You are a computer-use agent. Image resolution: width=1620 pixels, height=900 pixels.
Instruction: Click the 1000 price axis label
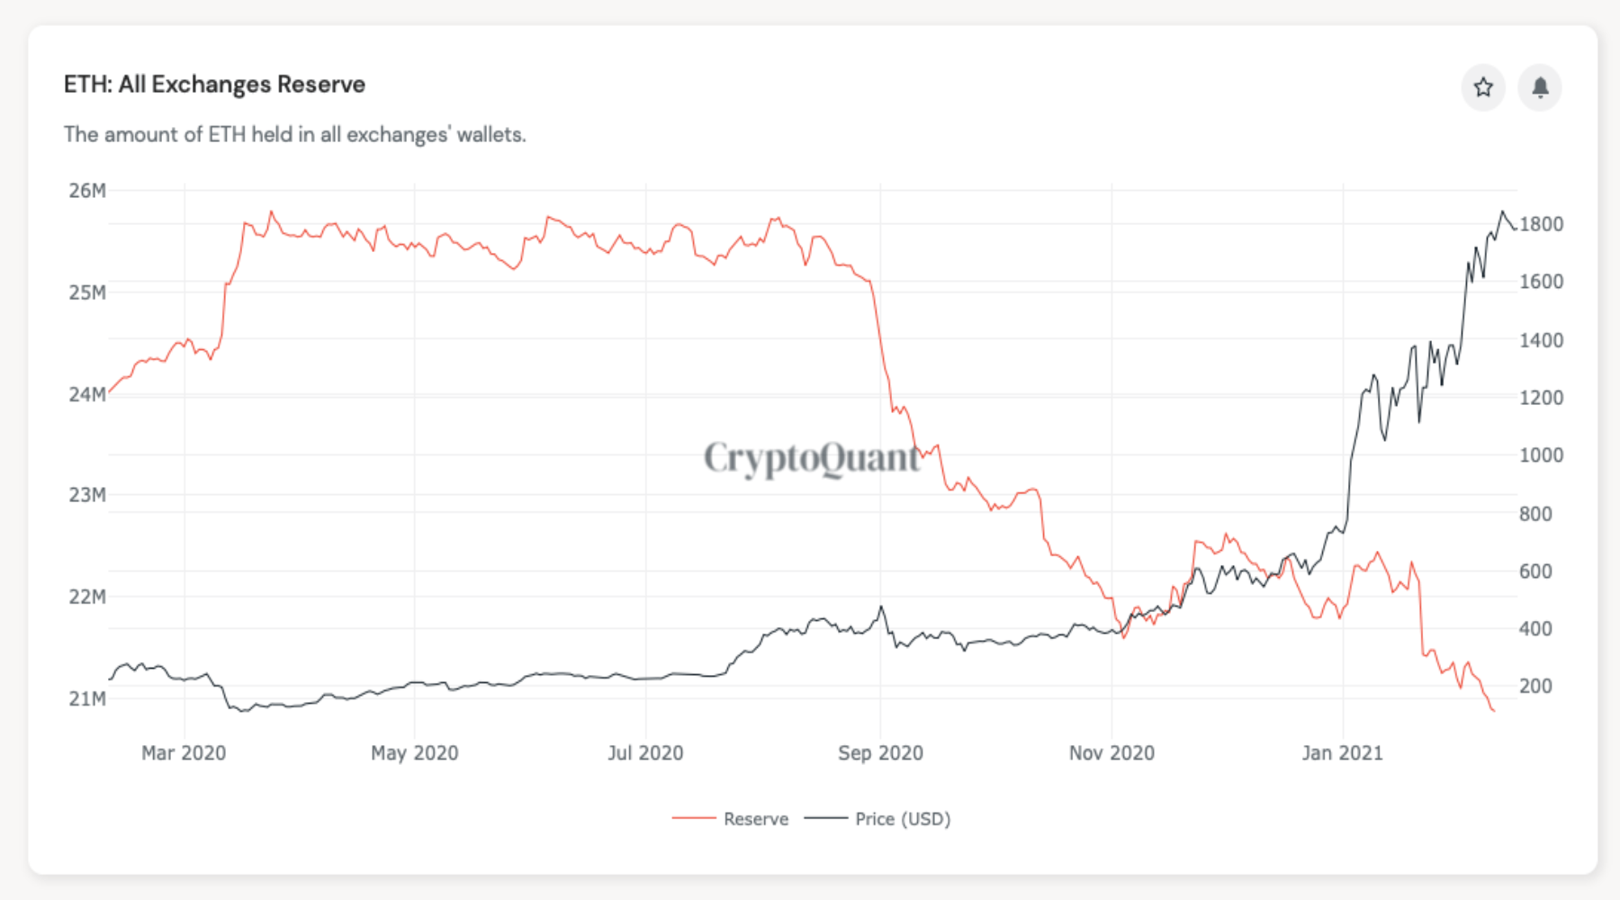point(1542,455)
